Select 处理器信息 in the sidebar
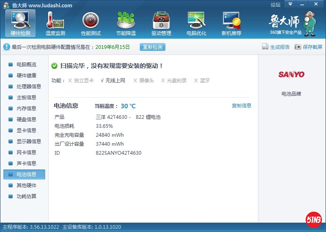326x232 pixels. click(x=29, y=87)
